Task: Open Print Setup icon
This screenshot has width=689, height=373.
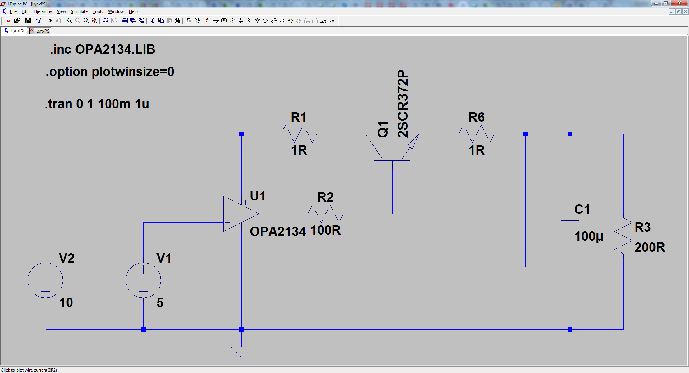Action: coord(188,21)
